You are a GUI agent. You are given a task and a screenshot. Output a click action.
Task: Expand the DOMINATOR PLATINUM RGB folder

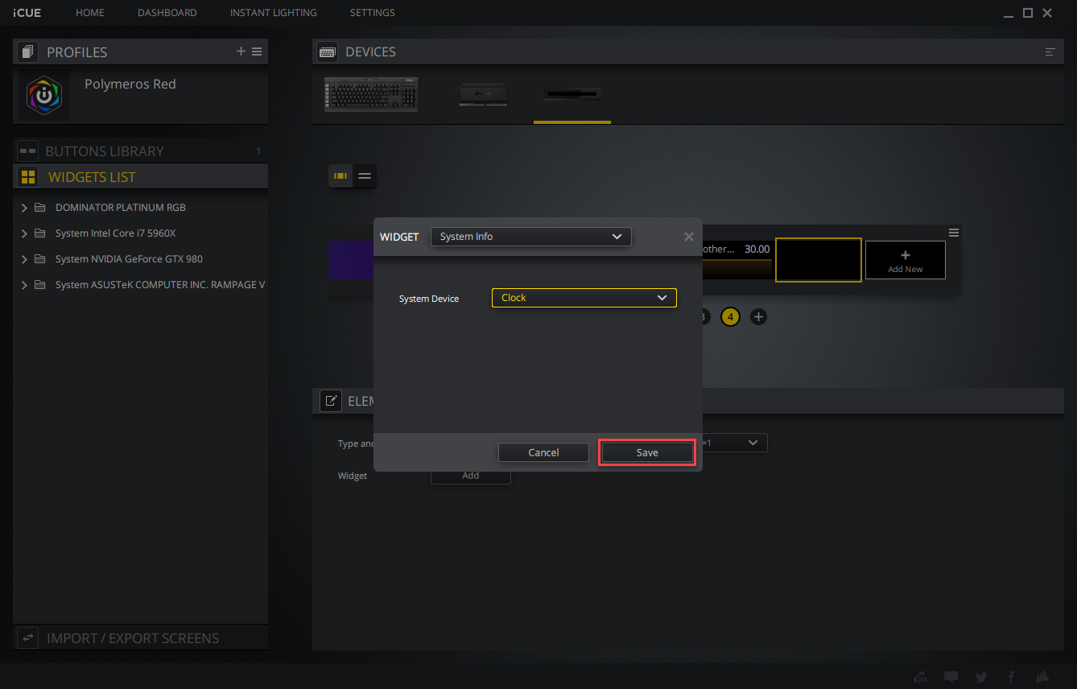click(24, 208)
